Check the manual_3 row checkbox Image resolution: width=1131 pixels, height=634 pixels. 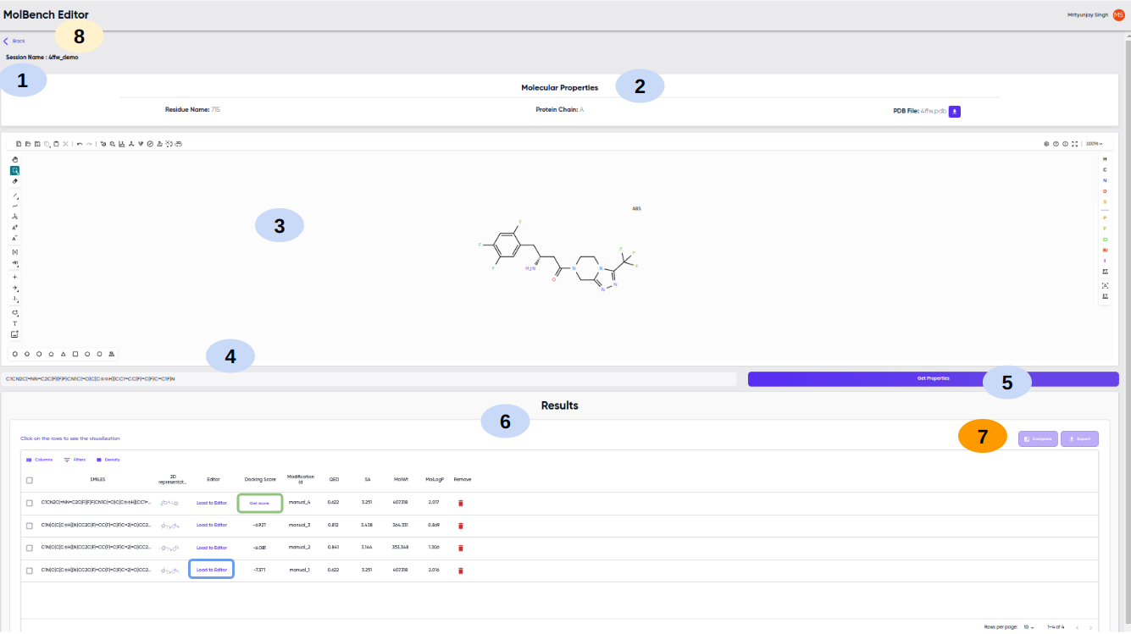[x=30, y=525]
